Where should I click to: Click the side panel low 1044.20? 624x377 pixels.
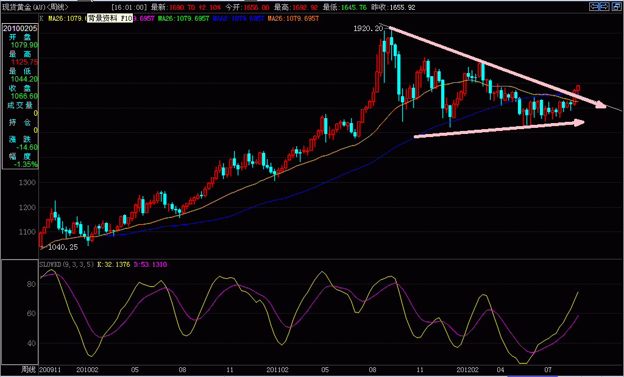[x=24, y=79]
